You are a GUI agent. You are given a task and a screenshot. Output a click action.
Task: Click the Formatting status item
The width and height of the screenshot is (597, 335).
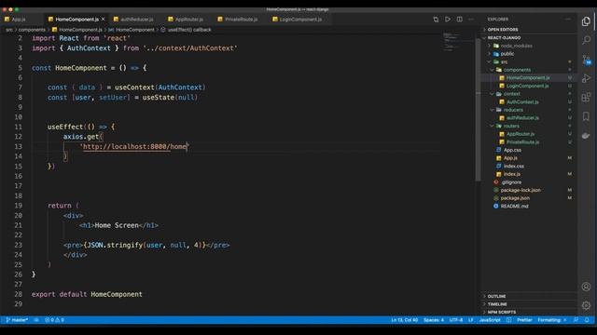(551, 320)
